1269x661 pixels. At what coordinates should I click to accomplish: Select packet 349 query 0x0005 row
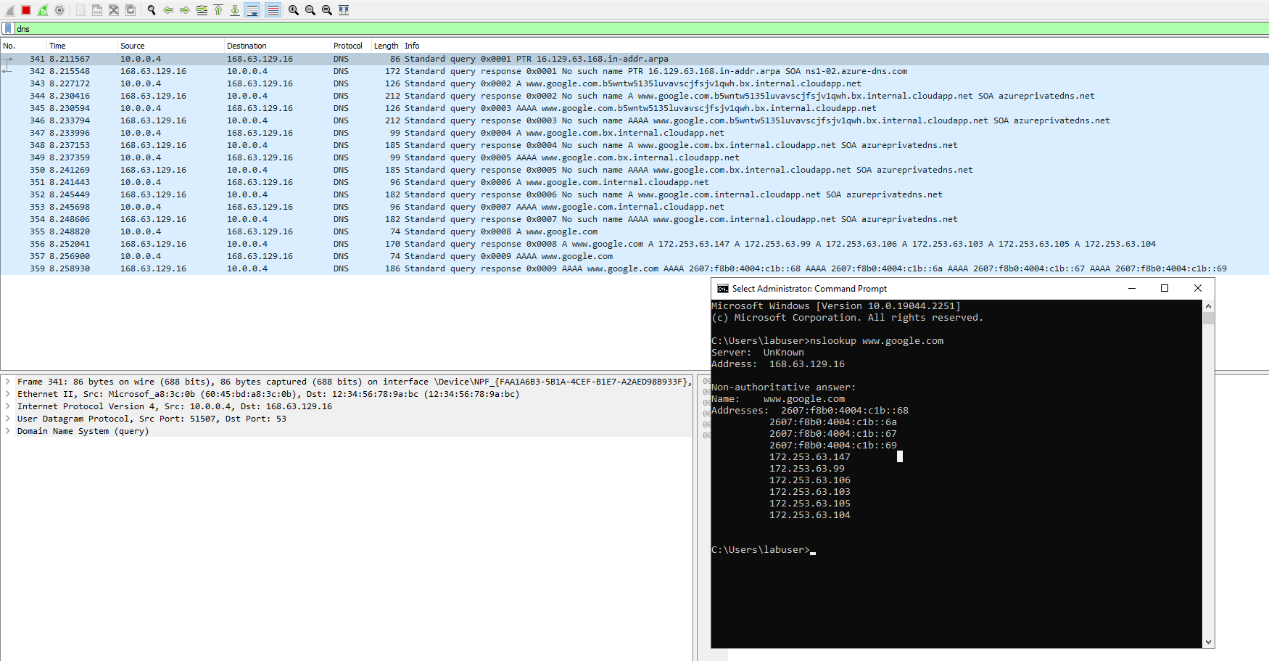click(x=634, y=157)
